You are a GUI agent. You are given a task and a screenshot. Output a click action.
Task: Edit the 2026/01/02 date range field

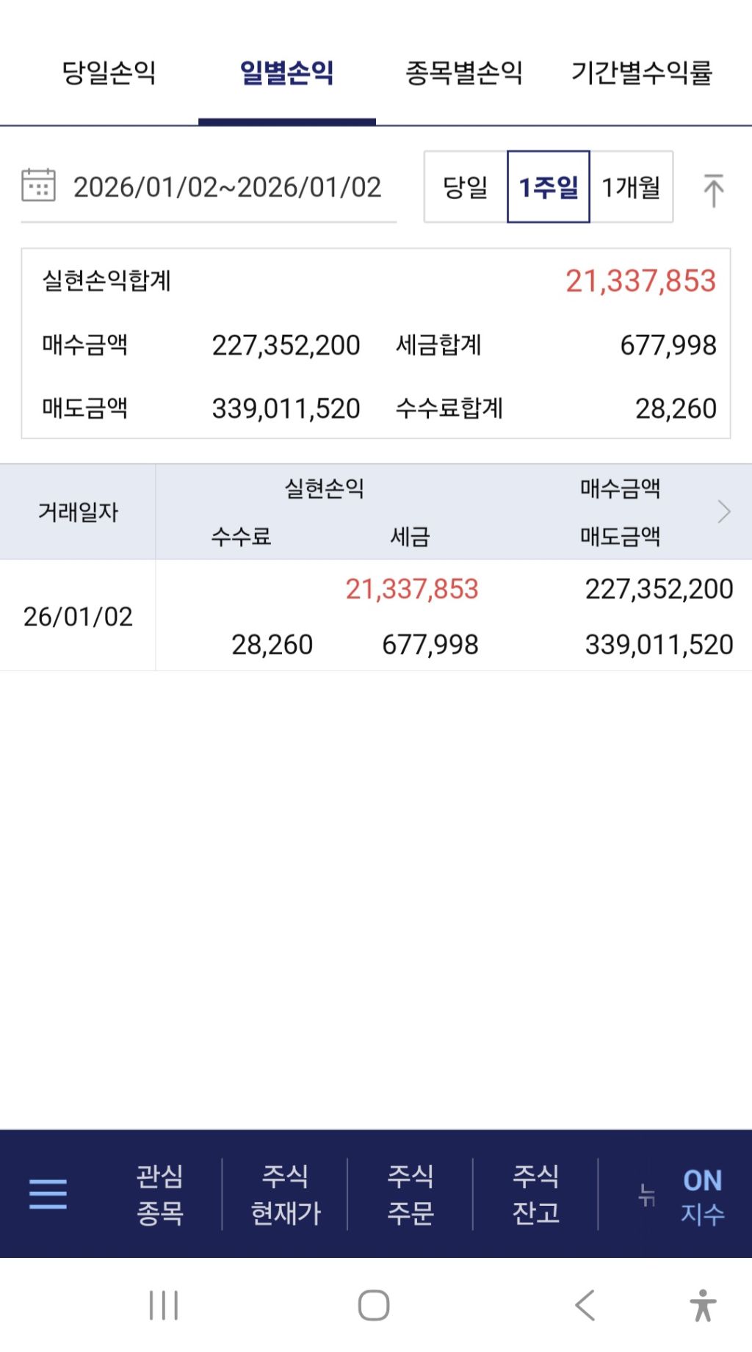click(227, 187)
